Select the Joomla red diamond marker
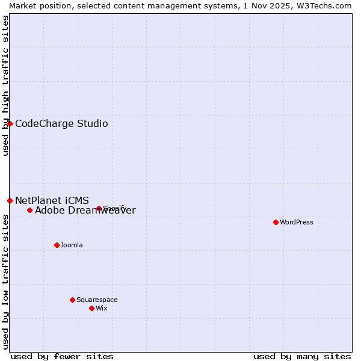Screen dimensions: 361x361 57,245
